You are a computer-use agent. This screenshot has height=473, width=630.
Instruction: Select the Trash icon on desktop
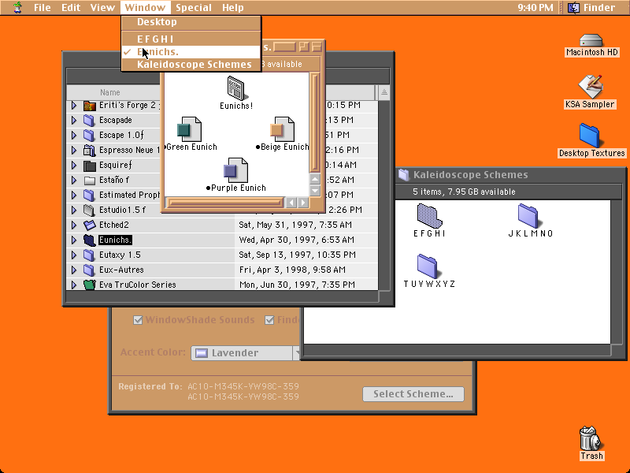point(591,438)
